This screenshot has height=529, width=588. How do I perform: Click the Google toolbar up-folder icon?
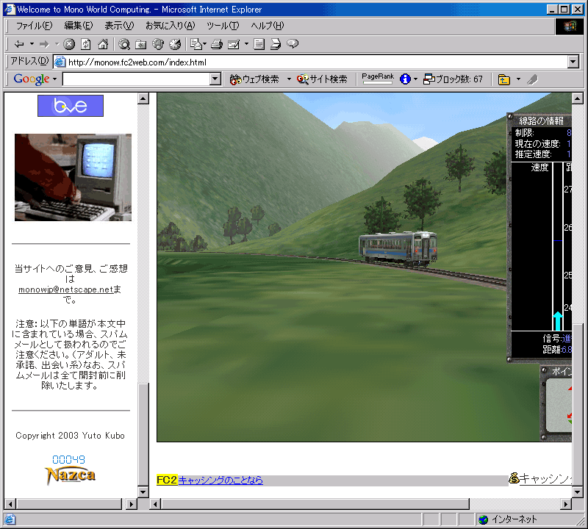[x=503, y=79]
